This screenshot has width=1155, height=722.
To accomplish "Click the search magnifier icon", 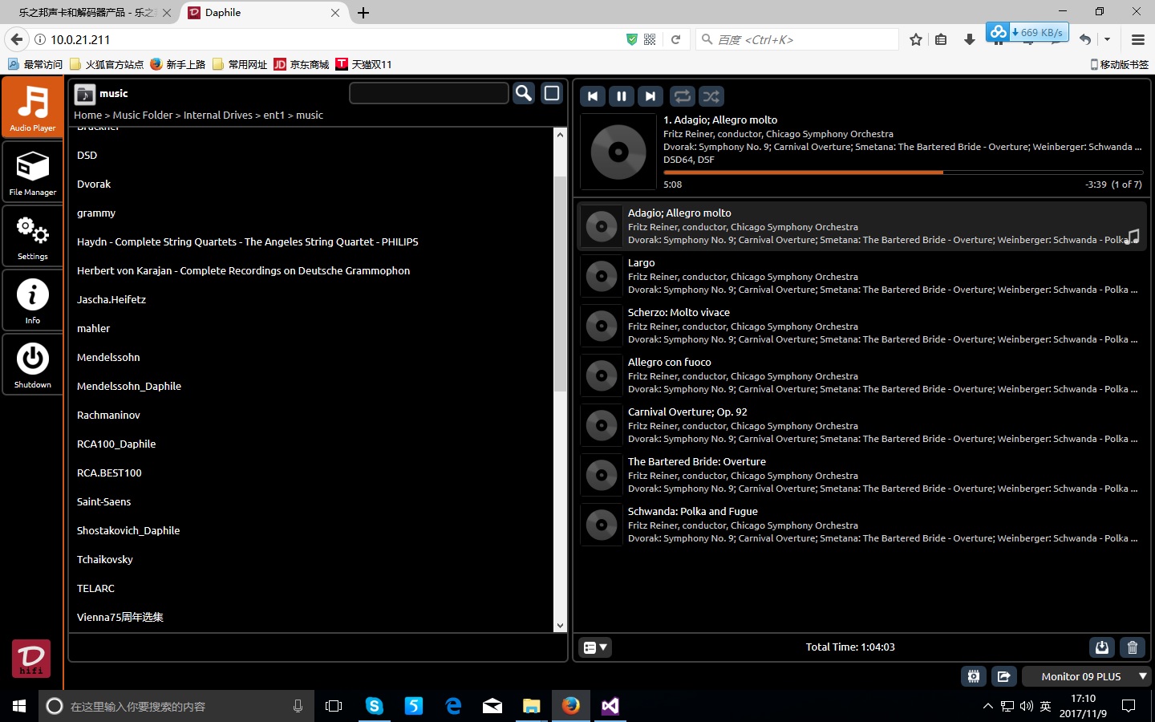I will tap(524, 94).
